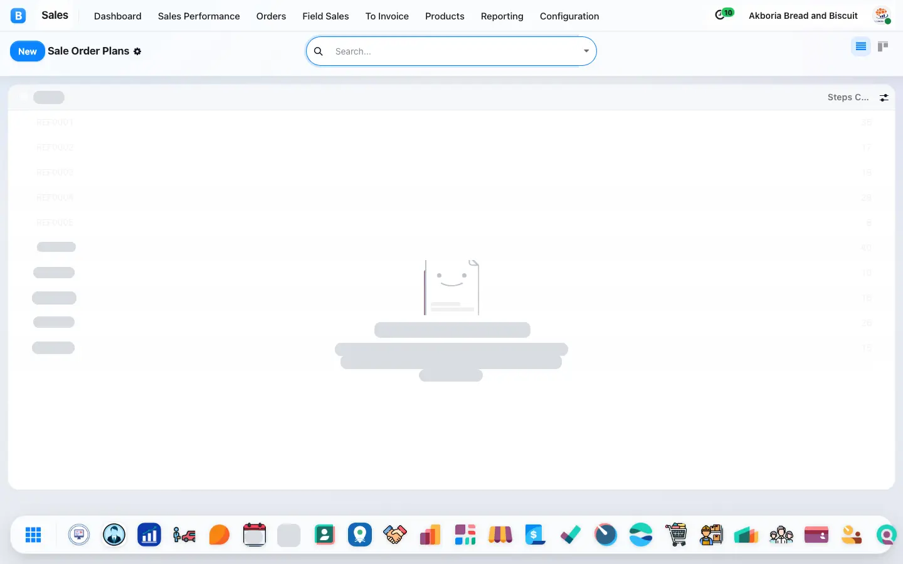Go to Dashboard
This screenshot has width=903, height=564.
(117, 16)
